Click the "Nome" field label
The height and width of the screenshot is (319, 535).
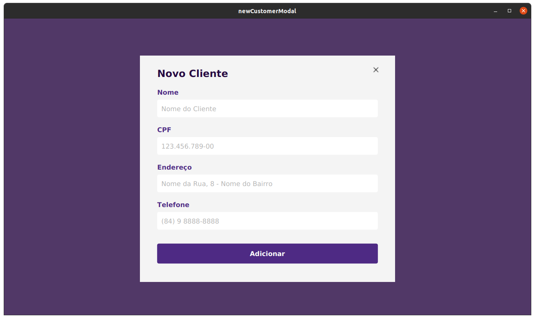pyautogui.click(x=168, y=93)
